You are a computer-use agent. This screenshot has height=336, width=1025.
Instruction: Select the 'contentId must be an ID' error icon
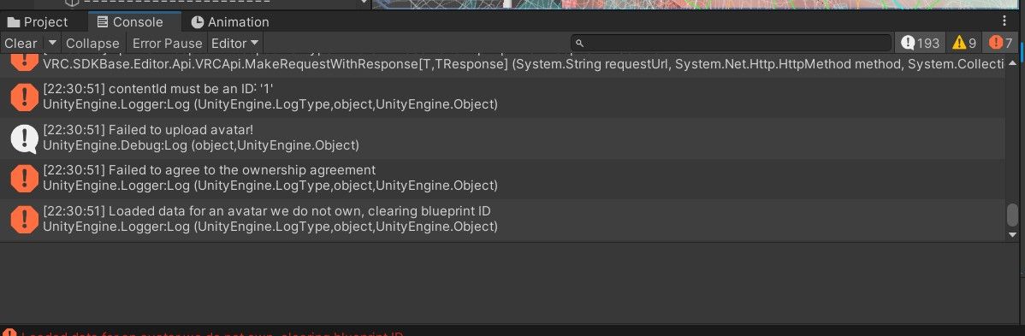(x=25, y=97)
